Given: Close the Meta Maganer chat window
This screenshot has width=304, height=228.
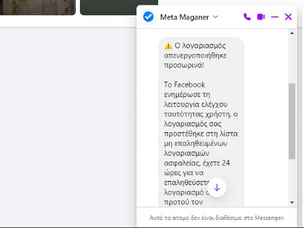Looking at the screenshot, I should [x=288, y=17].
